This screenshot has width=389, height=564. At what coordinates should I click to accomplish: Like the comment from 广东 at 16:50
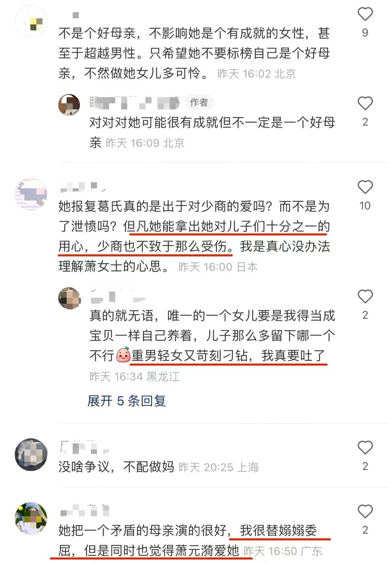click(365, 511)
